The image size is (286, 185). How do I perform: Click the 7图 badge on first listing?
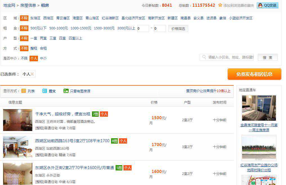(95, 114)
